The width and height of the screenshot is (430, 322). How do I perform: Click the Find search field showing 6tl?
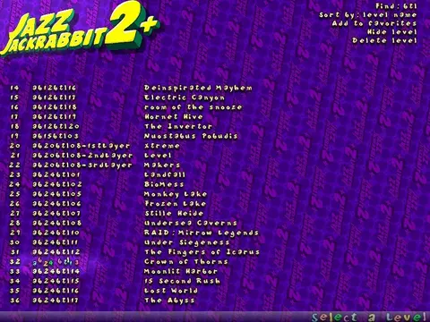396,6
